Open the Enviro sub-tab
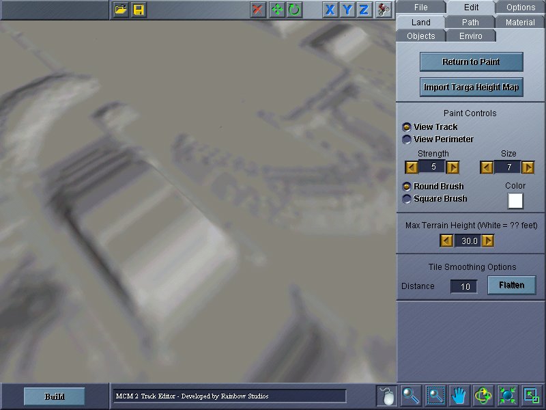This screenshot has width=546, height=410. 471,36
